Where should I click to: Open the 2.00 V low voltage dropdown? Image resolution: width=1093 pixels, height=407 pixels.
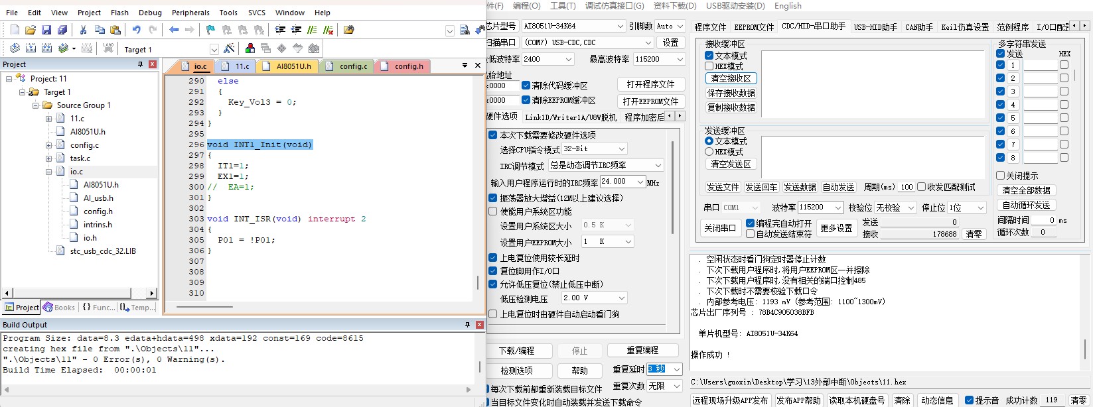click(622, 298)
